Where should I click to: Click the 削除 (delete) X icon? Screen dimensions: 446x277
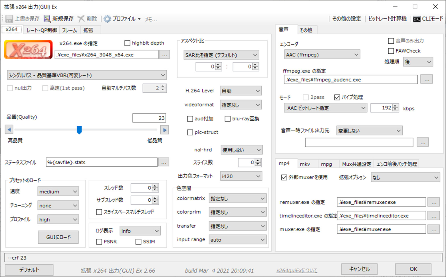coord(81,19)
